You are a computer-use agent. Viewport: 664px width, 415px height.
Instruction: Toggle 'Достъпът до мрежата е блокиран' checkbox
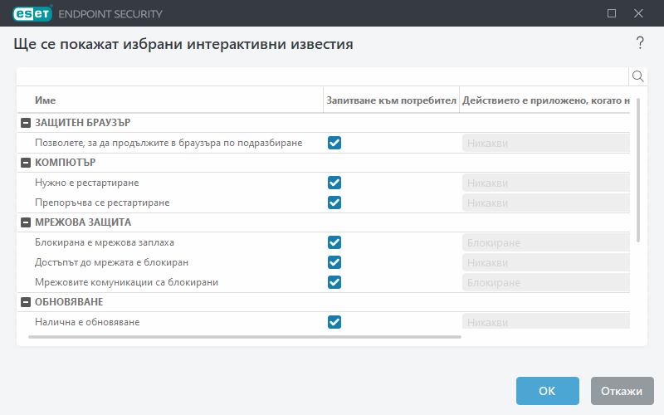pyautogui.click(x=334, y=262)
